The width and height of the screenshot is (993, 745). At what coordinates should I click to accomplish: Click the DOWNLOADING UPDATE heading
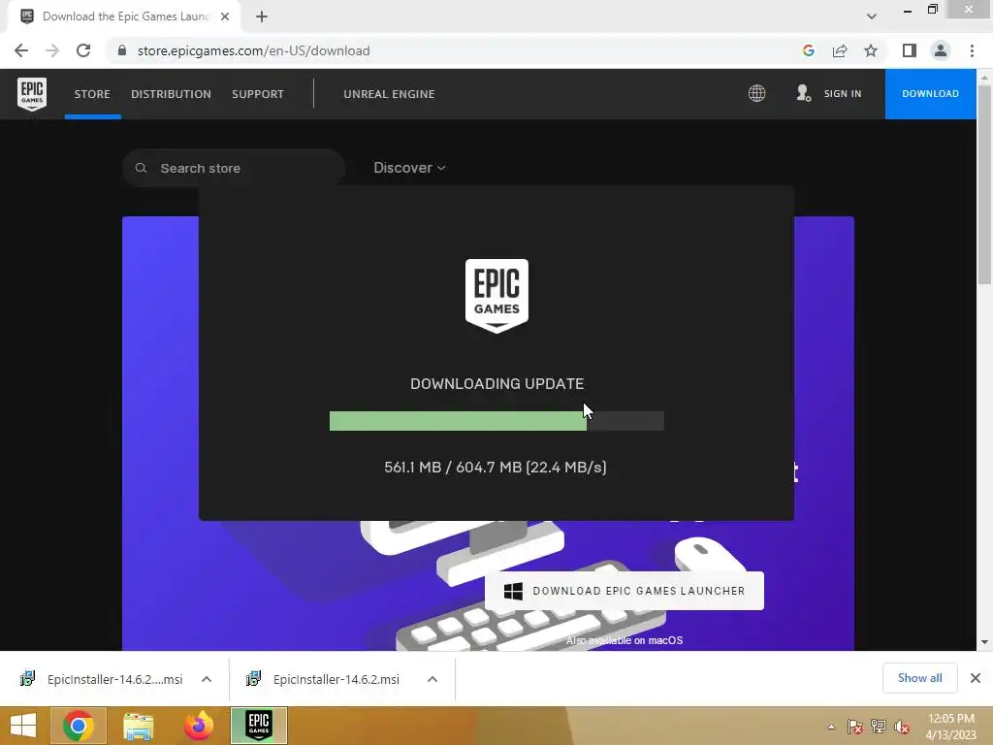[497, 384]
